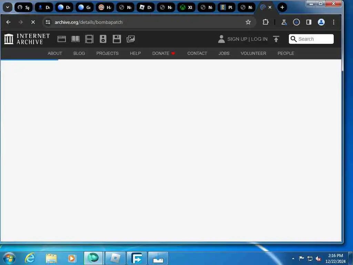Screen dimensions: 353x265
Task: Click the address bar URL
Action: 89,22
